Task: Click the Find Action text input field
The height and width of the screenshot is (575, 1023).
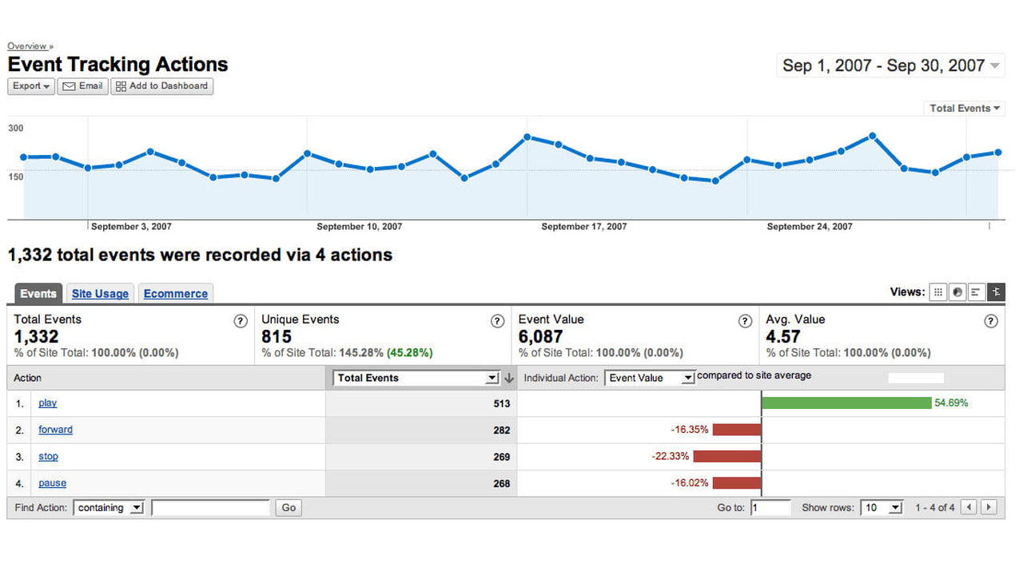Action: tap(211, 508)
